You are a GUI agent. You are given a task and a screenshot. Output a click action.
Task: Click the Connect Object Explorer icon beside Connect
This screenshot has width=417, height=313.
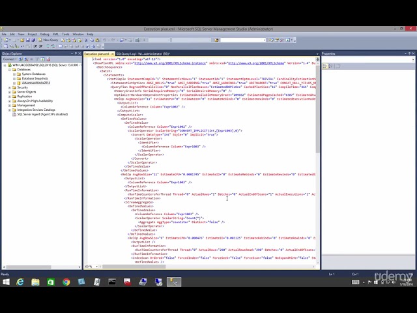tap(21, 59)
